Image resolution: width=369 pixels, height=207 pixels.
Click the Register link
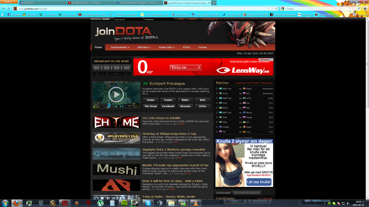click(192, 19)
